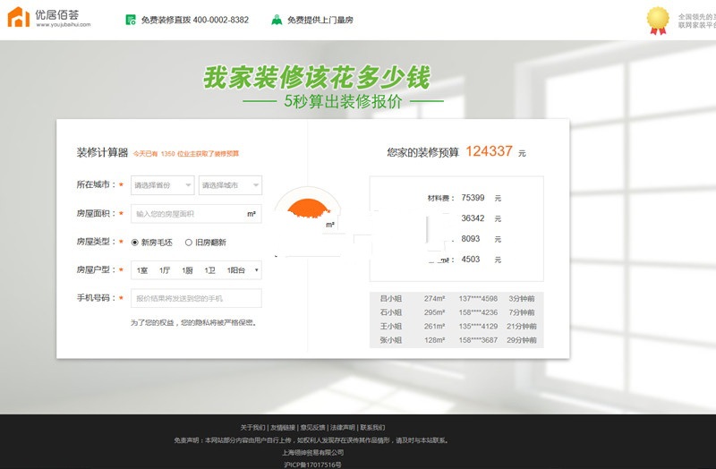
Task: Select the 旧房翻新 radio button
Action: click(x=188, y=243)
